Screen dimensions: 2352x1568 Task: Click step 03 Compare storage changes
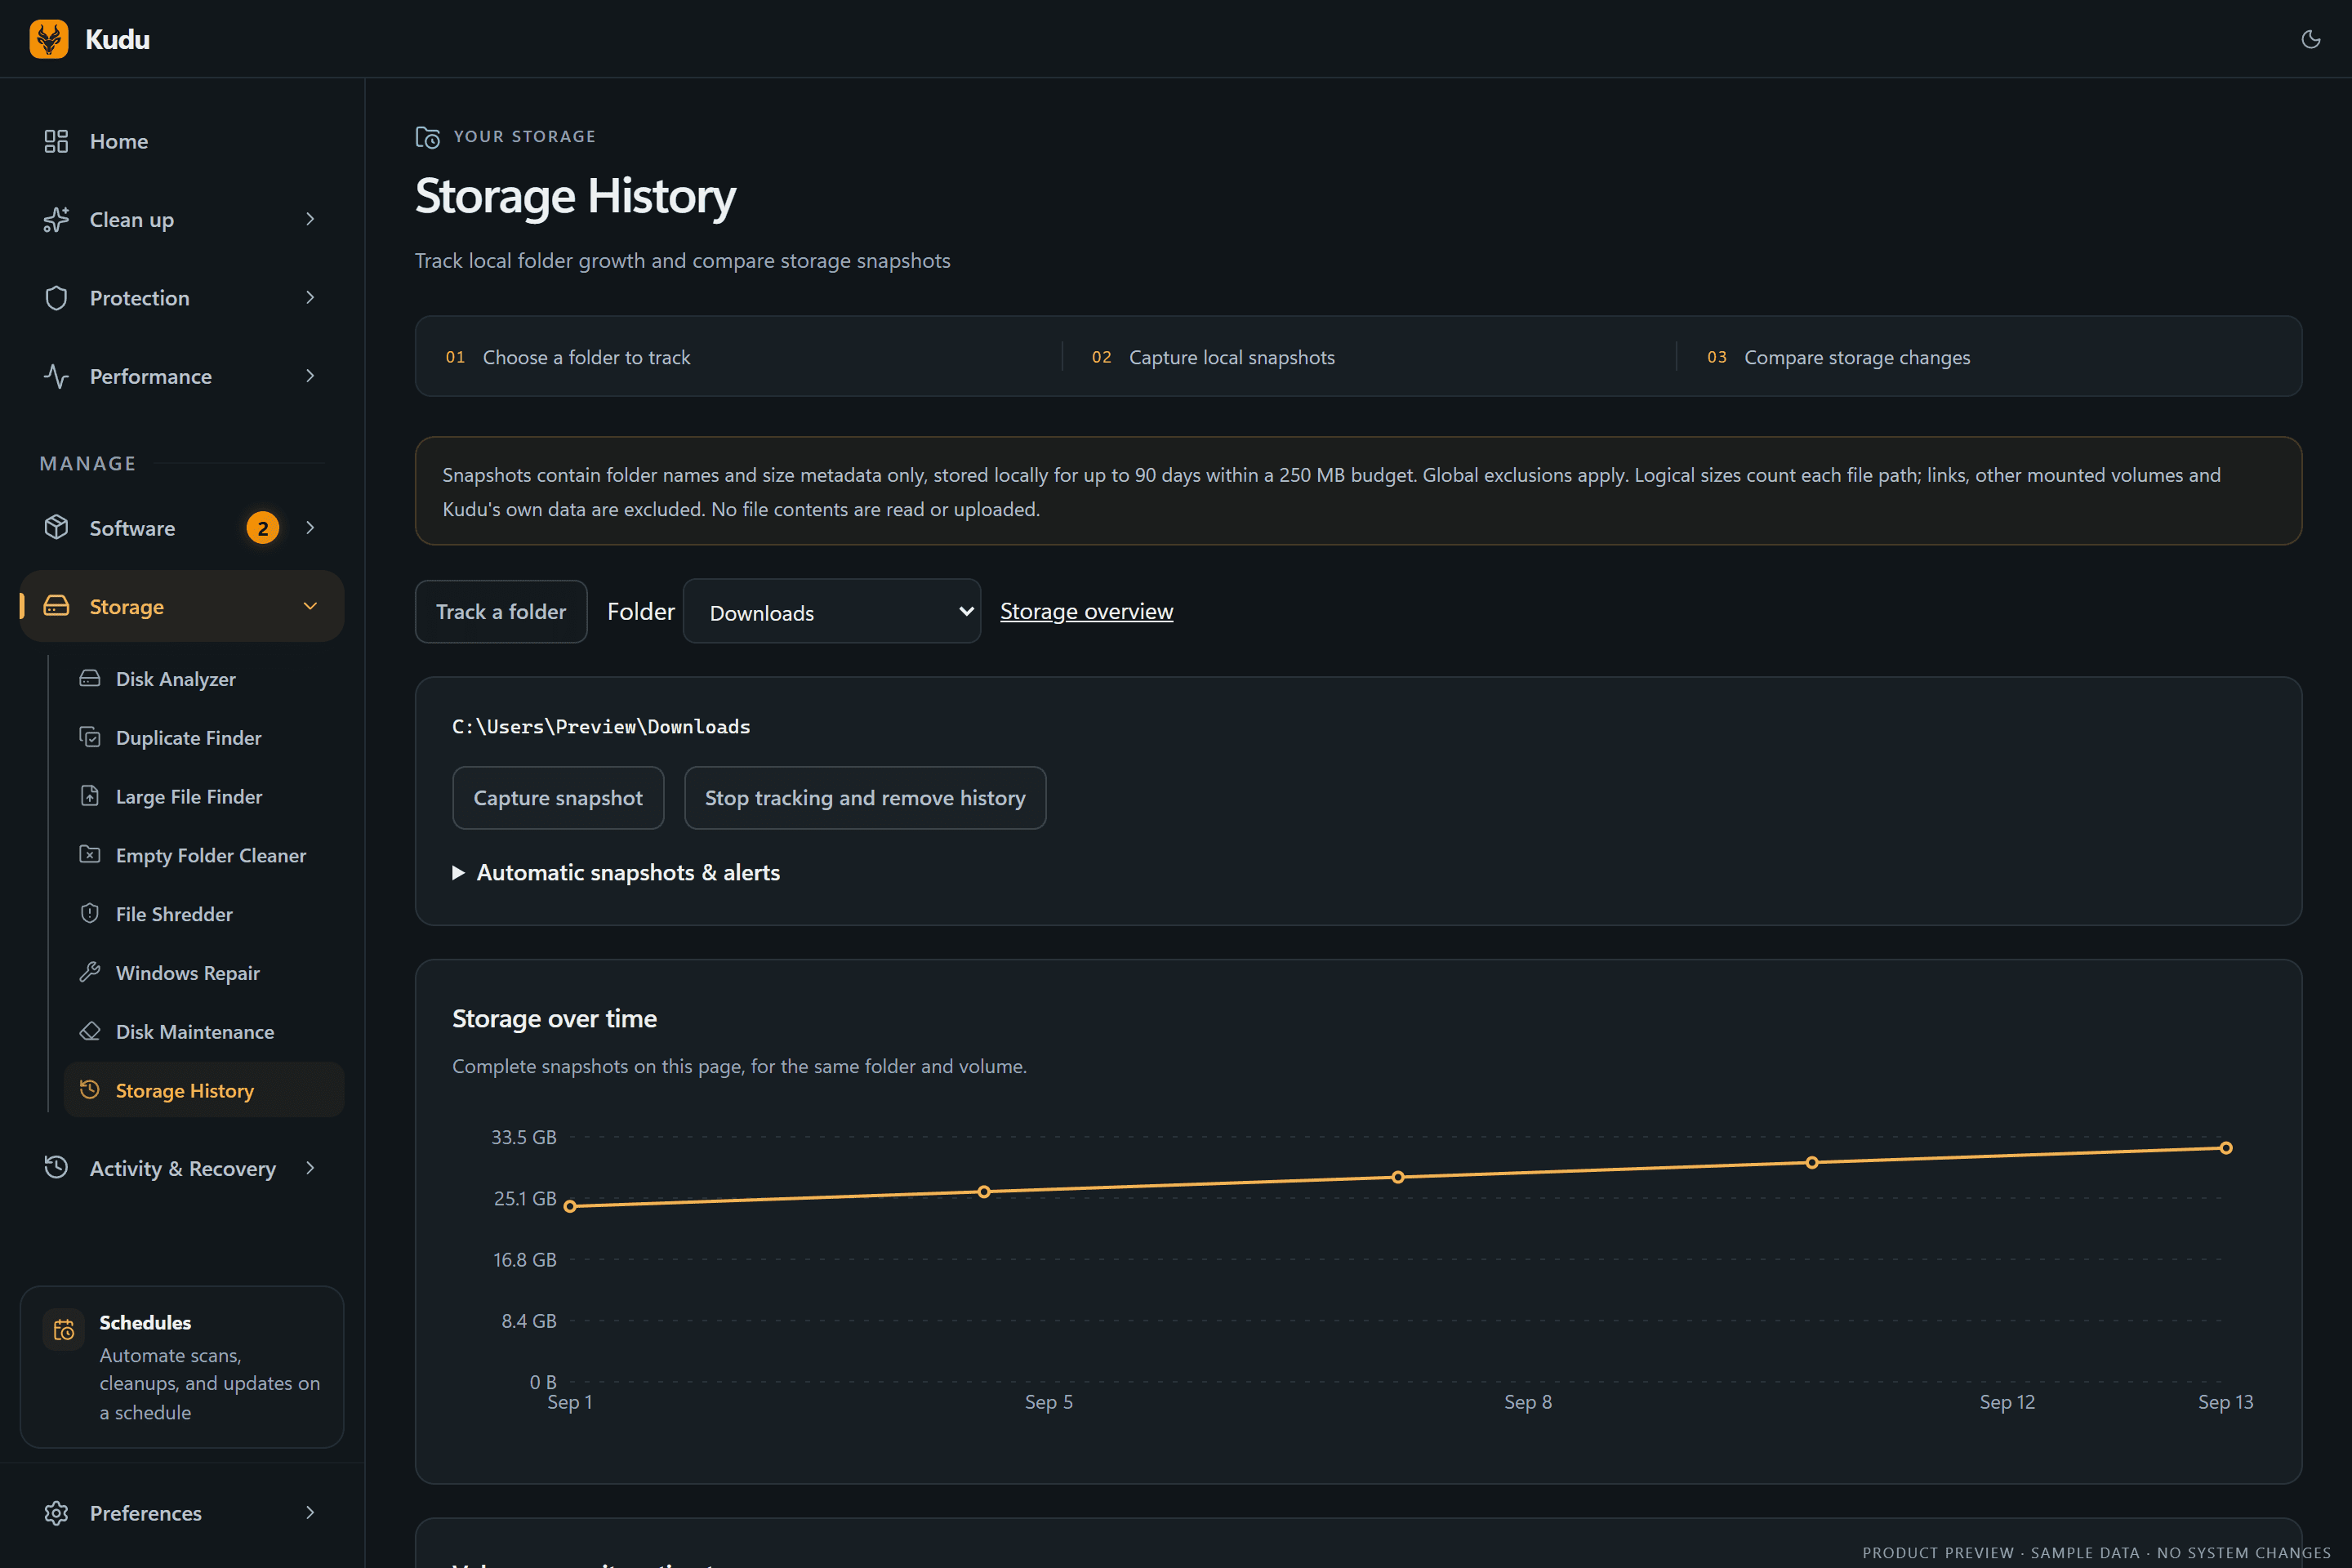pos(1838,357)
